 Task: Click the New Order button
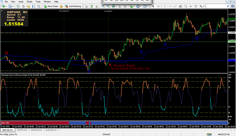[51, 6]
